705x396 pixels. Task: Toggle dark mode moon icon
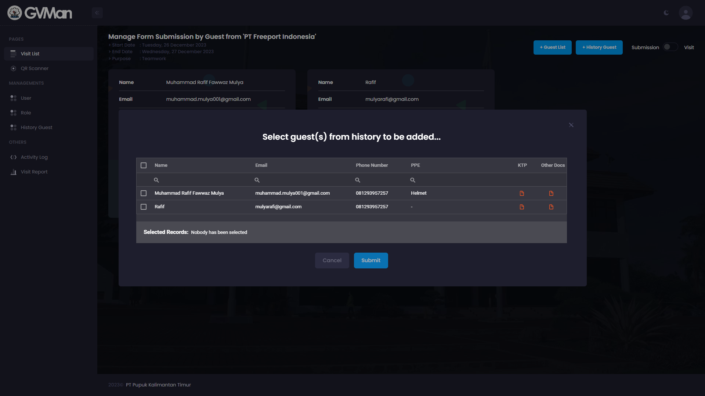666,13
